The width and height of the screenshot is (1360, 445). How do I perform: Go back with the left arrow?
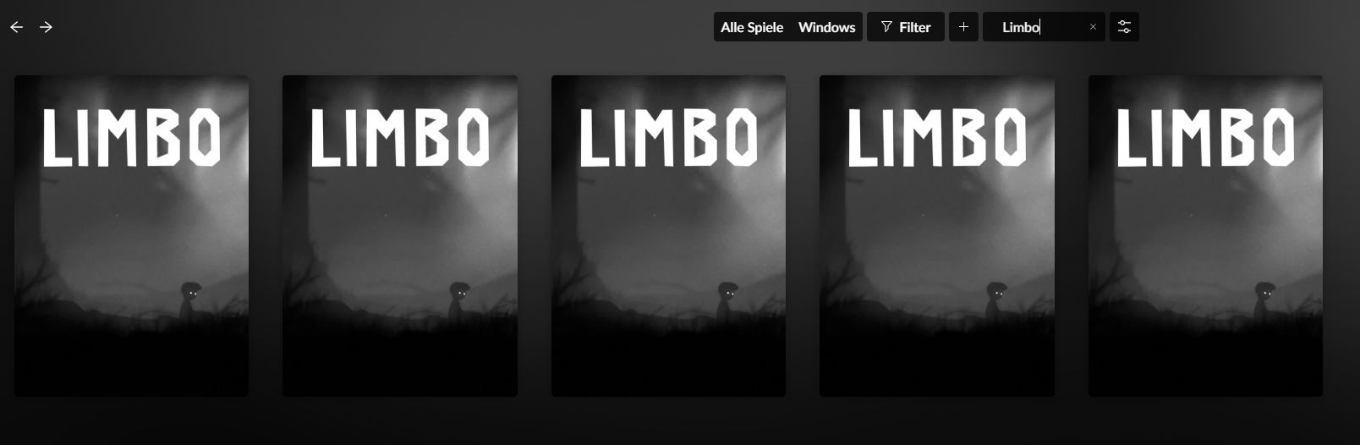(16, 27)
